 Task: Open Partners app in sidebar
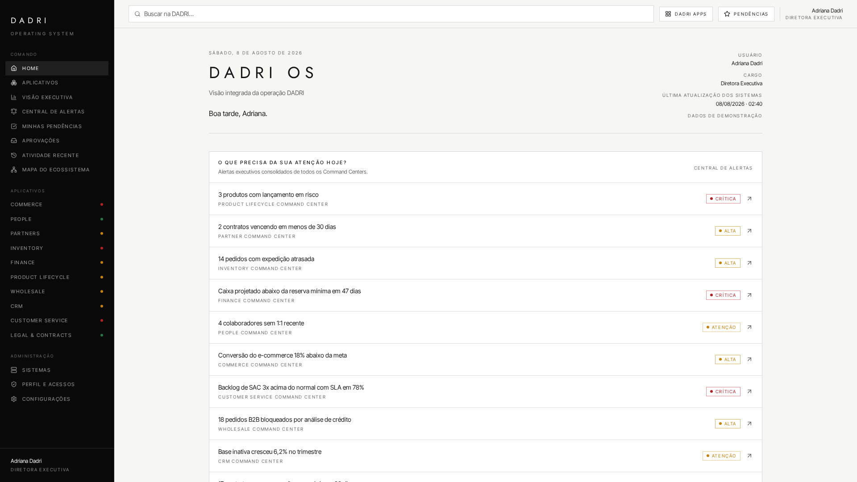click(57, 233)
